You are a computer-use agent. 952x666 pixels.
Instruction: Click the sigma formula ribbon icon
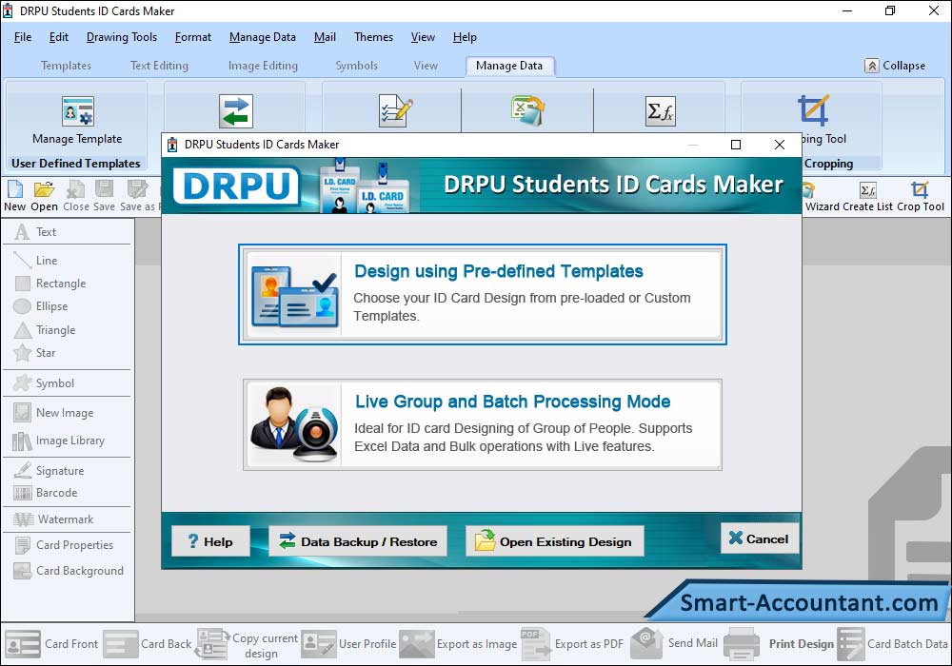point(660,111)
